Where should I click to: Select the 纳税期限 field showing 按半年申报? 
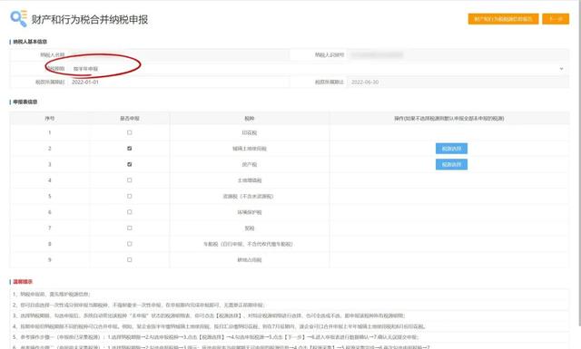point(318,69)
